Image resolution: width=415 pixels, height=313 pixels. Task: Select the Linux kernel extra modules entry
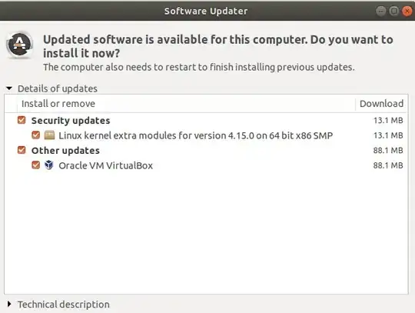[206, 135]
